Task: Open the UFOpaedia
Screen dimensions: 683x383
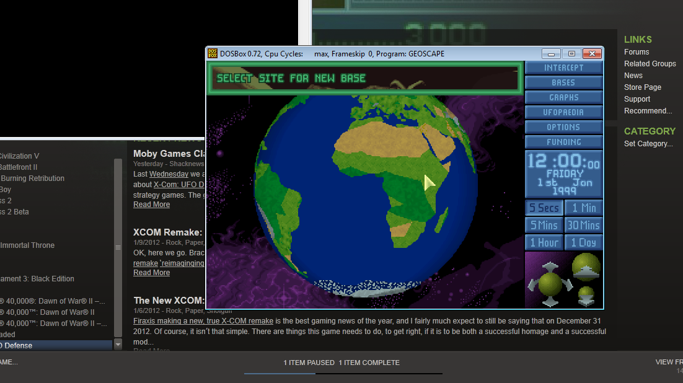Action: click(563, 112)
